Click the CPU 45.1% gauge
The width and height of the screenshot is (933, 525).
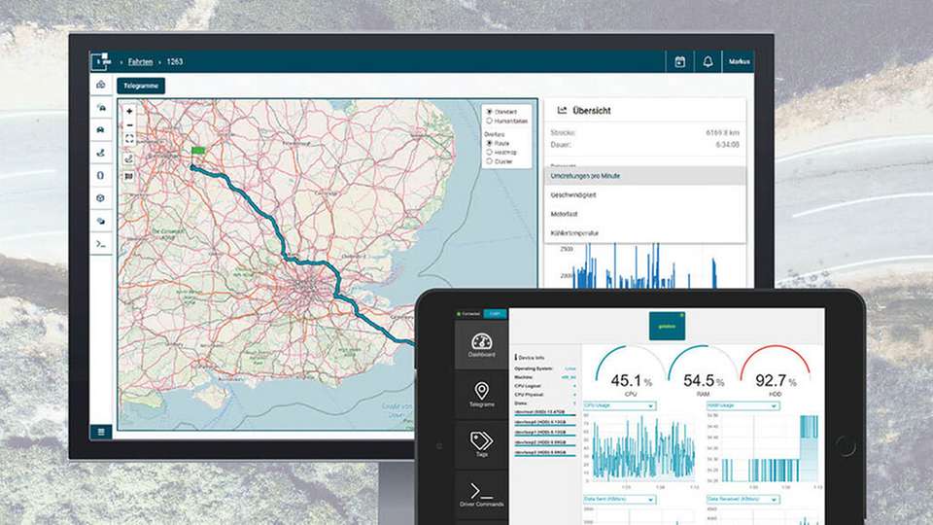631,372
